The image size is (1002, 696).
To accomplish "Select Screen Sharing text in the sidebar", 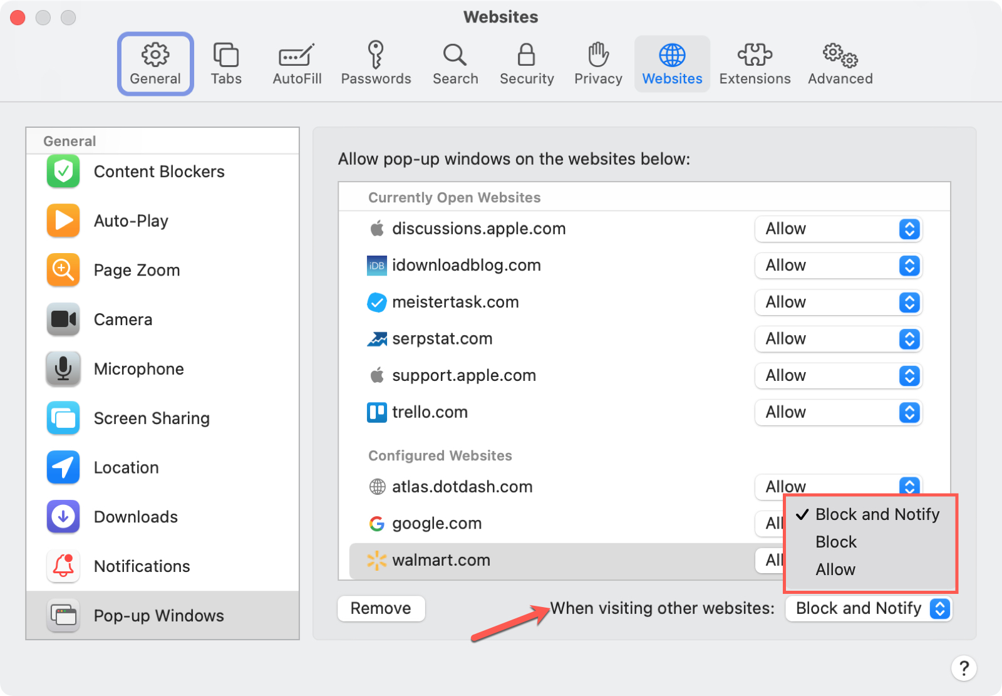I will click(x=152, y=418).
